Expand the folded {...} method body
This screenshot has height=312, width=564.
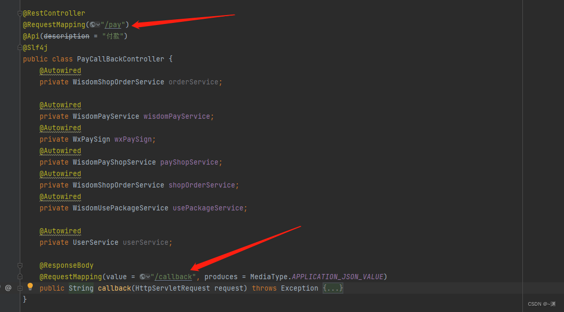click(332, 288)
